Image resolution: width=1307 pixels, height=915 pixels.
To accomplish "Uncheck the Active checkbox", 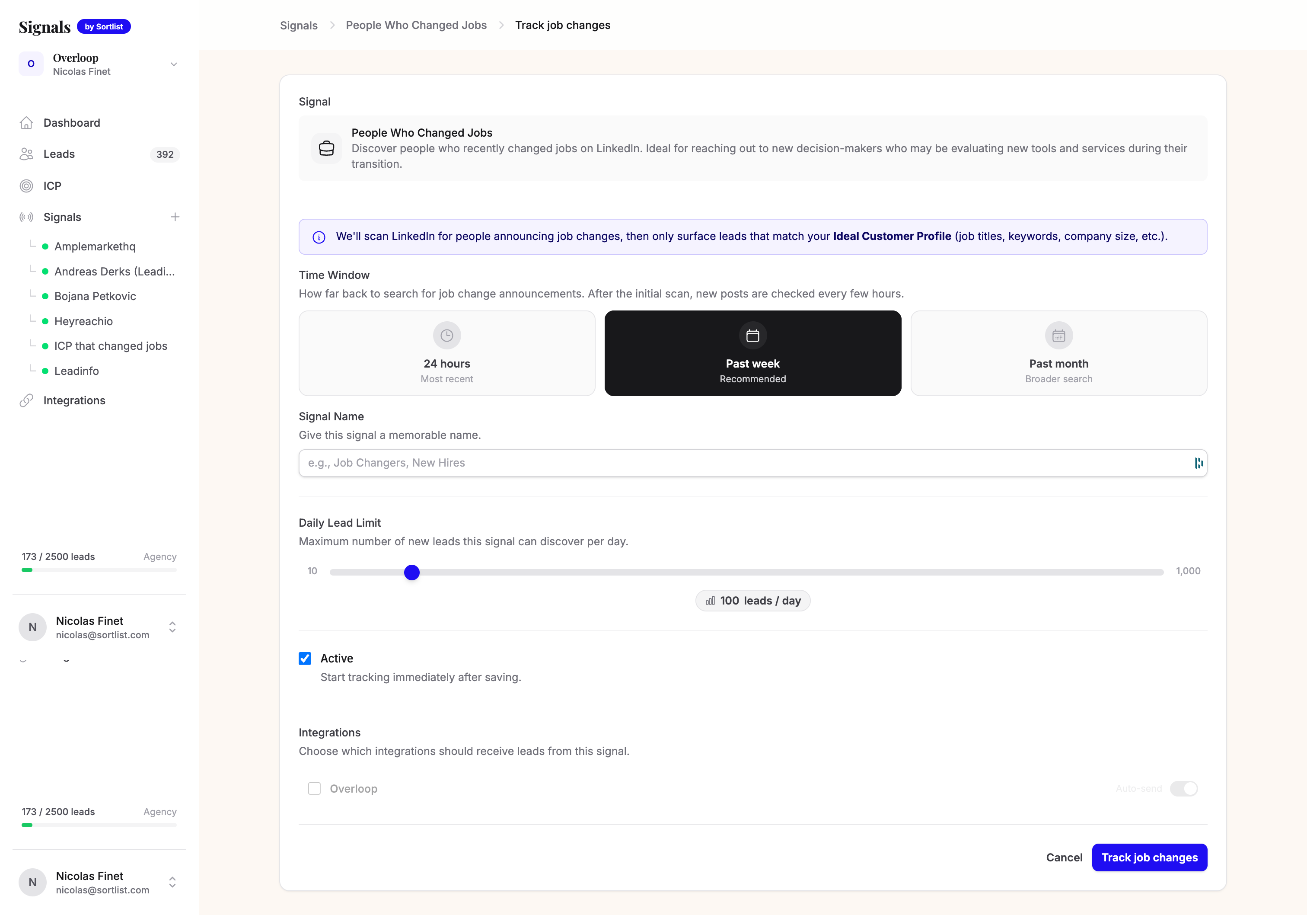I will click(x=305, y=658).
